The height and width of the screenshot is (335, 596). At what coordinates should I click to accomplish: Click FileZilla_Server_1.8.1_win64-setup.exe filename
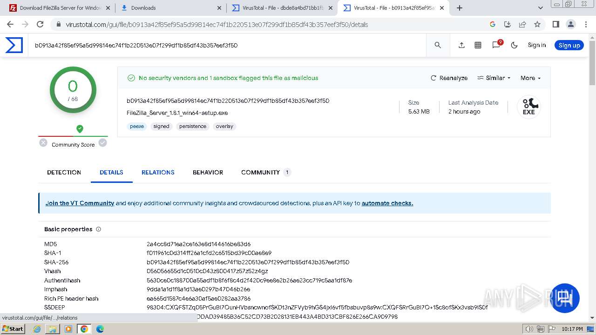pos(177,113)
